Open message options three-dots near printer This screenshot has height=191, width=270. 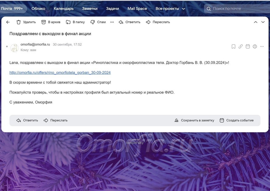coord(262,46)
